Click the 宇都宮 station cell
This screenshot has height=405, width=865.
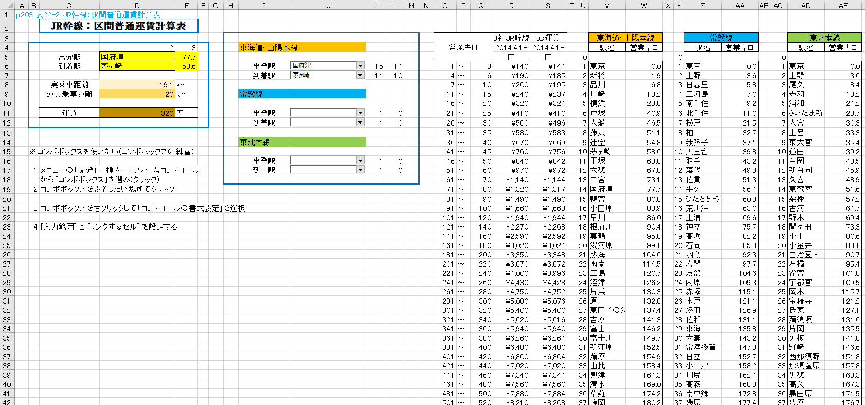click(806, 283)
